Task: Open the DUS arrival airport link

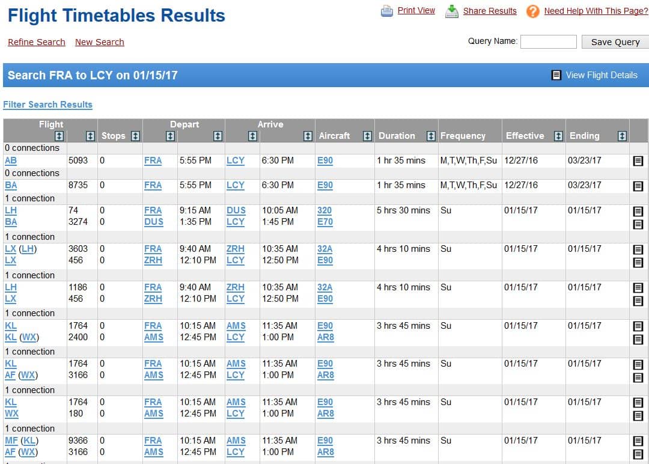Action: 236,210
